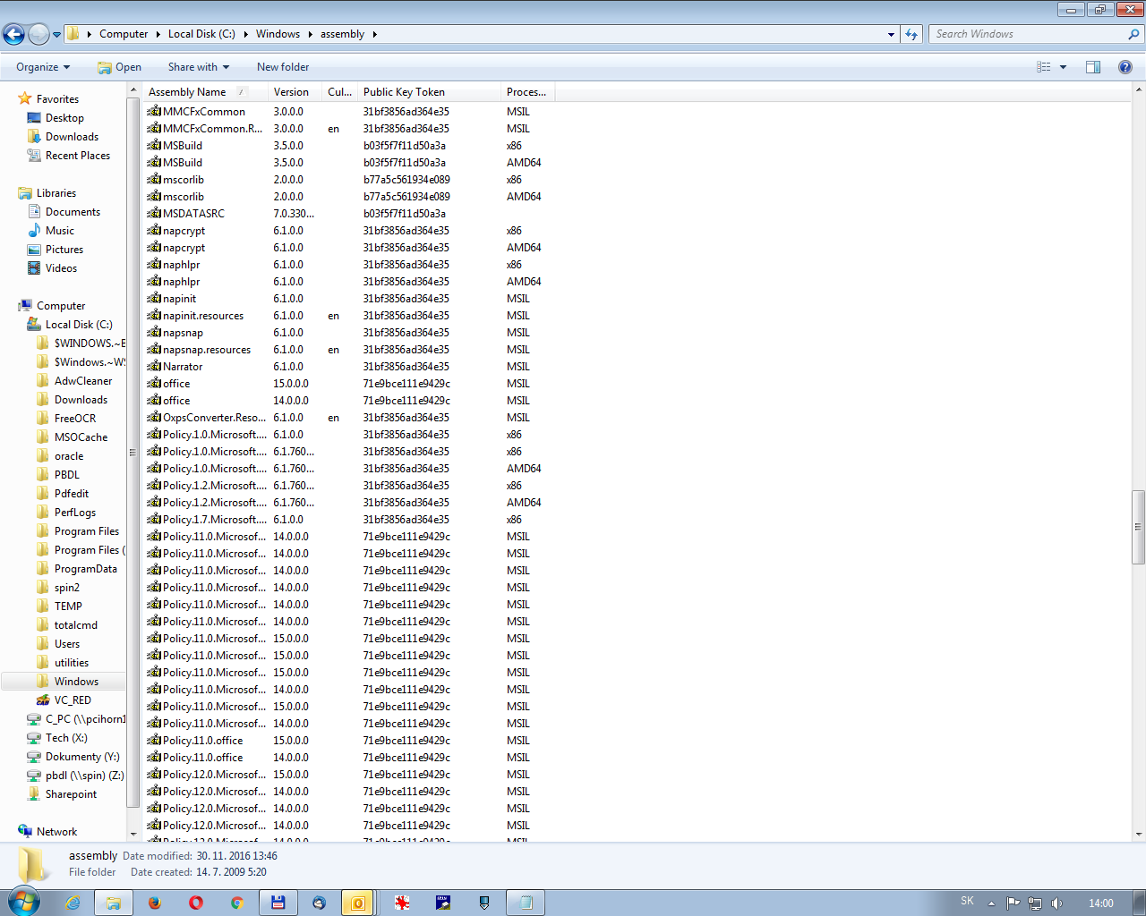This screenshot has height=916, width=1146.
Task: Expand the arrow after assembly in breadcrumb
Action: (374, 34)
